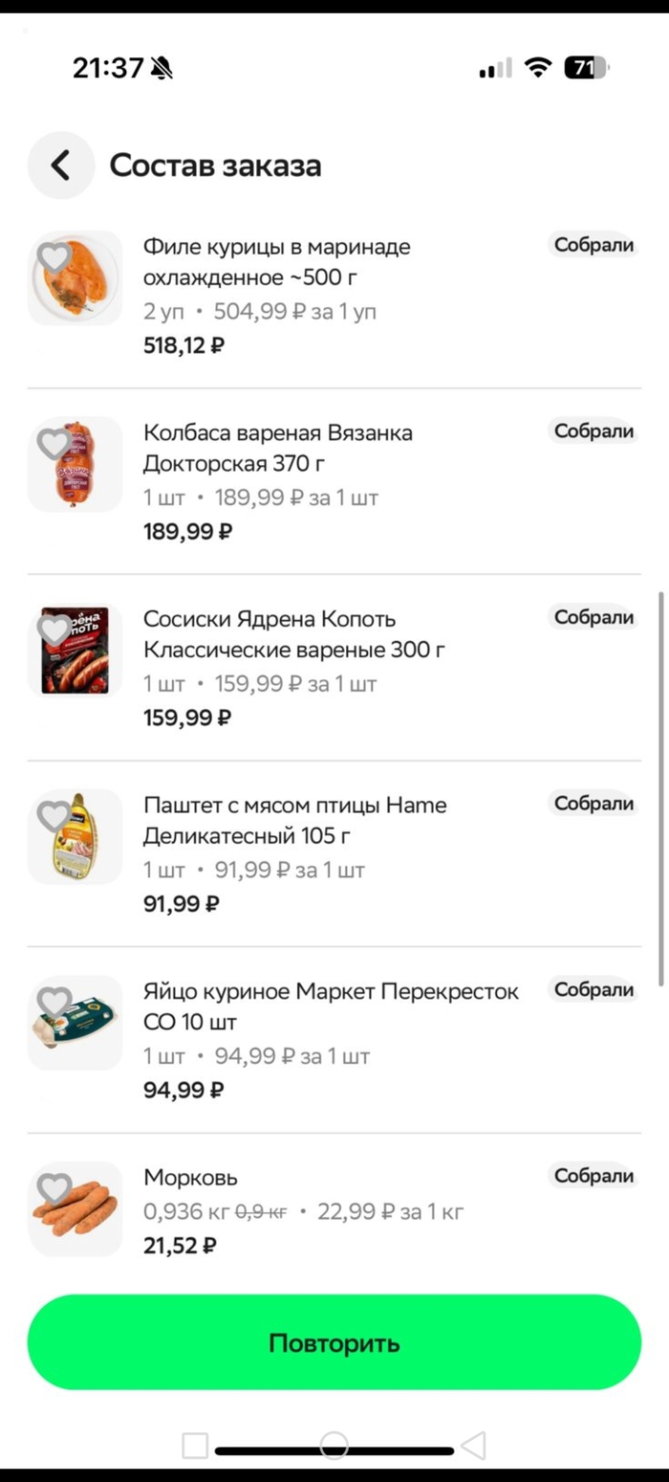Image resolution: width=669 pixels, height=1482 pixels.
Task: Tap Wi-Fi icon in status bar
Action: coord(539,68)
